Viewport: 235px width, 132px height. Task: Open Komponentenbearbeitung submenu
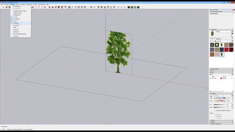point(21,34)
